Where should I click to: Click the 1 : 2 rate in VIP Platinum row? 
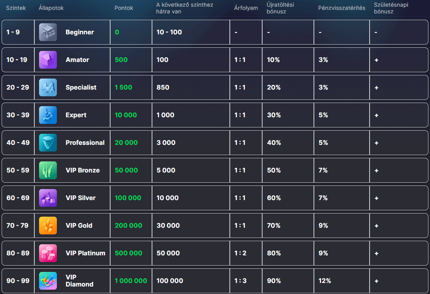point(240,253)
